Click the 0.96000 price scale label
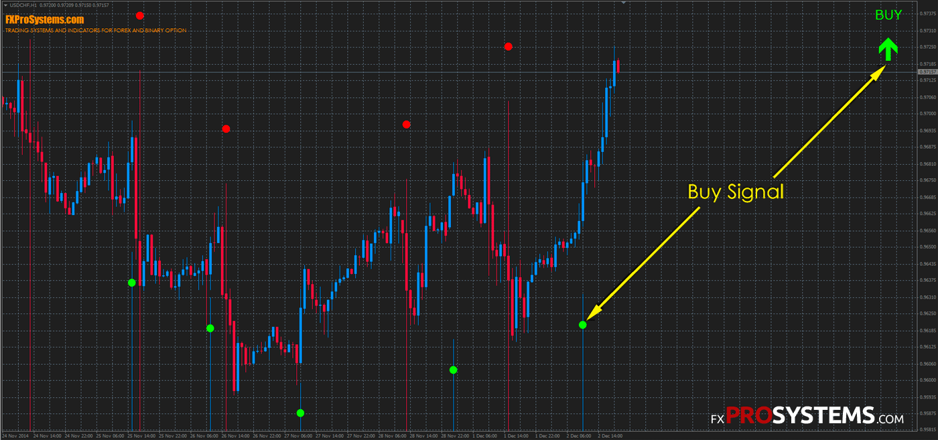This screenshot has width=938, height=440. (x=928, y=380)
